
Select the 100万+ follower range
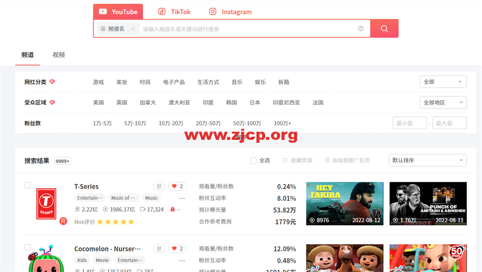[x=282, y=123]
